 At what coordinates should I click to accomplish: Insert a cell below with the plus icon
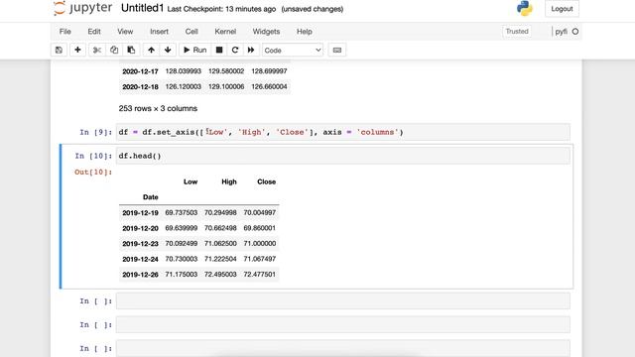pyautogui.click(x=77, y=51)
